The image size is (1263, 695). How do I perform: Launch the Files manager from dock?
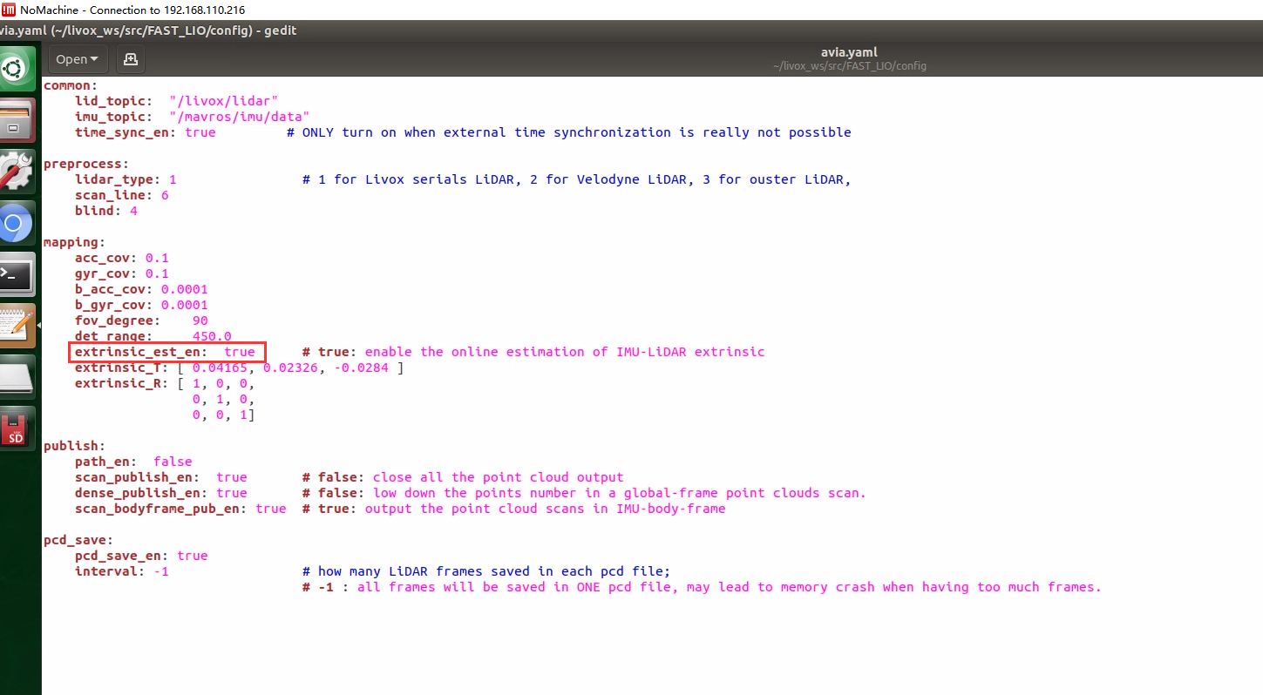[x=17, y=120]
